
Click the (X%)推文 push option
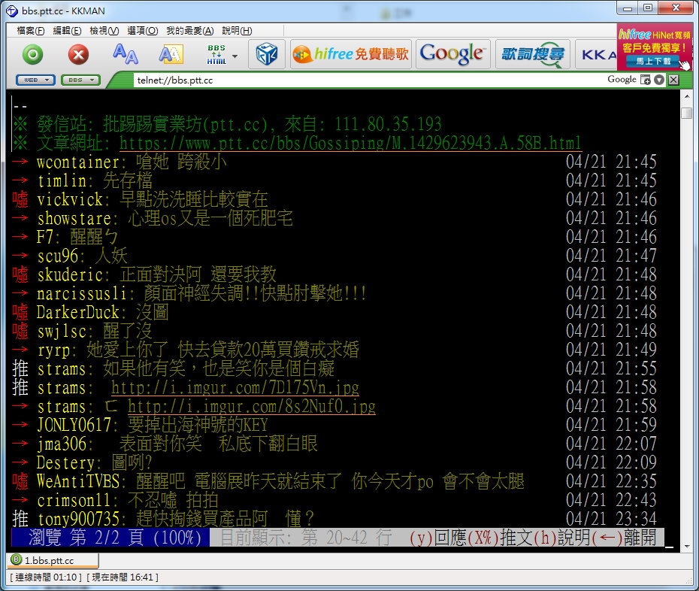click(x=500, y=538)
